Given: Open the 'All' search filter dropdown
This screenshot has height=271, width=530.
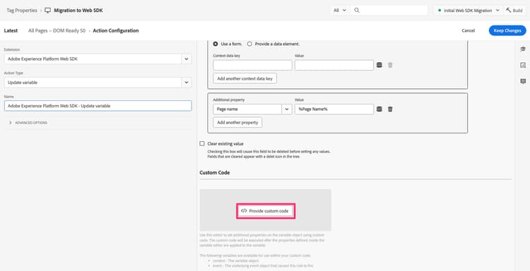Looking at the screenshot, I should [x=340, y=11].
